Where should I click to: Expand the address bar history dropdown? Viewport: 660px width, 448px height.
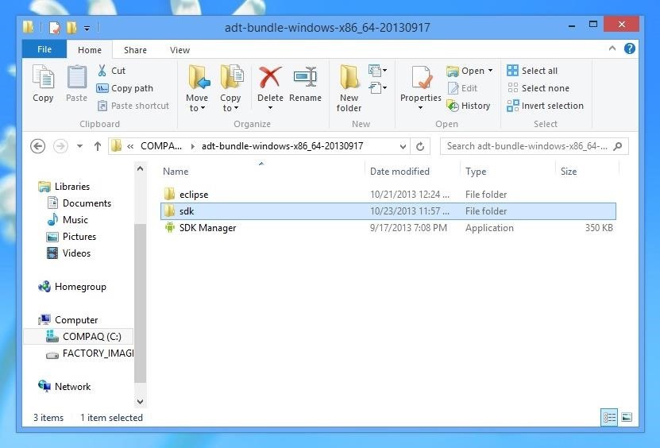pyautogui.click(x=403, y=146)
